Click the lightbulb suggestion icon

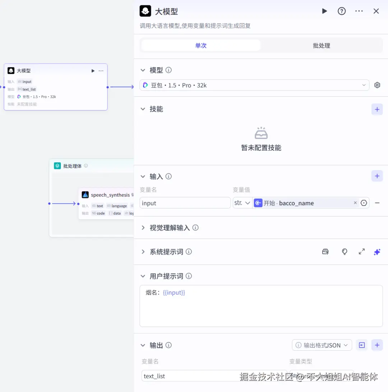click(x=345, y=252)
